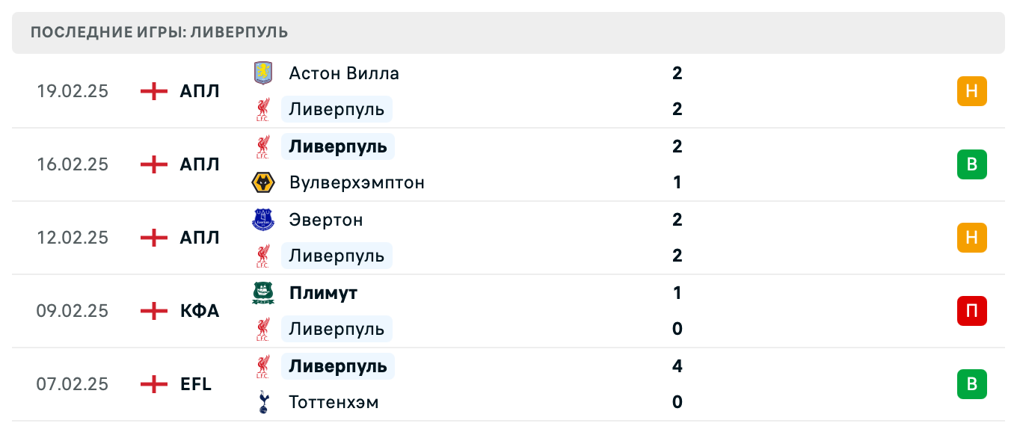1017x435 pixels.
Task: Select the Liverpool crest next to Вулверхэмптон match
Action: point(263,146)
